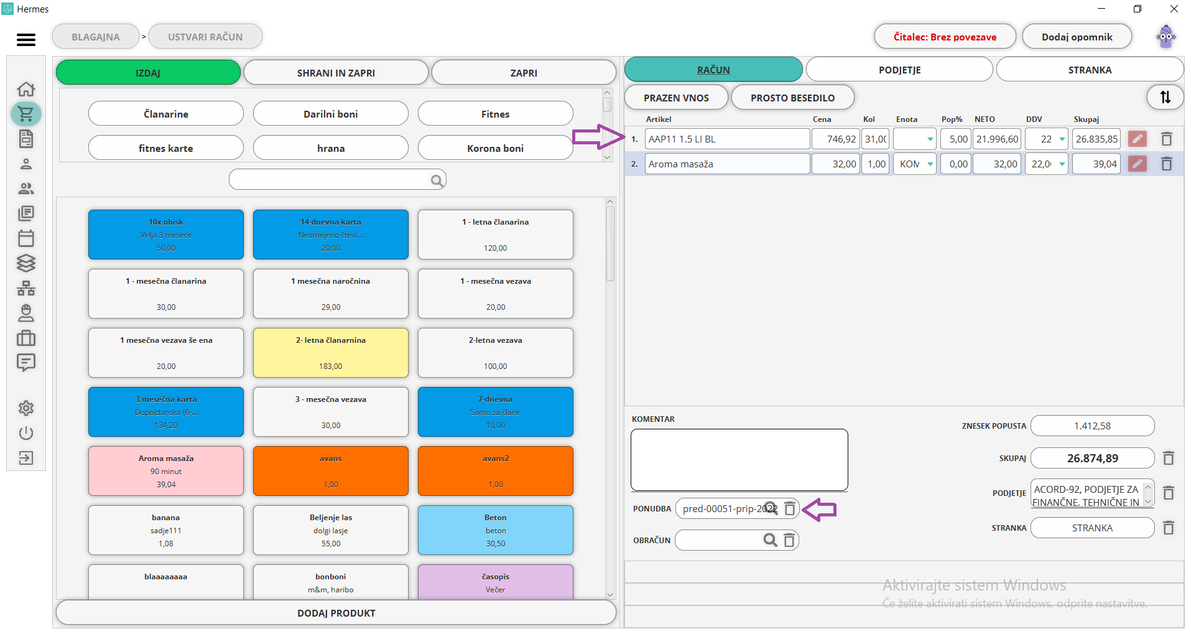Select the Fitnes category

496,114
